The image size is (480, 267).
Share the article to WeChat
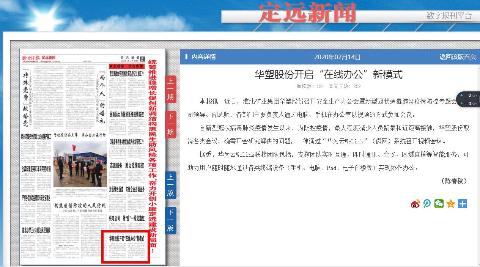click(439, 204)
